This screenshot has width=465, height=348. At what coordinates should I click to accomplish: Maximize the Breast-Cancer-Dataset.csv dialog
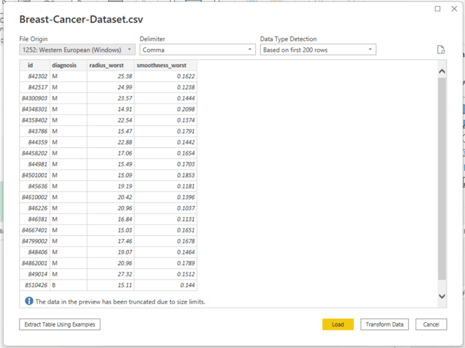click(x=438, y=9)
